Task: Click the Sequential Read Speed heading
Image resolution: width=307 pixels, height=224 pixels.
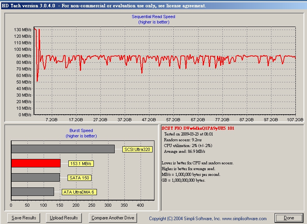Action: 153,17
